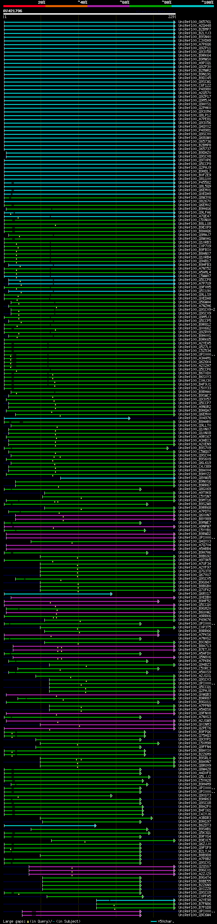Click the green 80% identity legend bar
This screenshot has height=924, width=217.
coord(151,6)
